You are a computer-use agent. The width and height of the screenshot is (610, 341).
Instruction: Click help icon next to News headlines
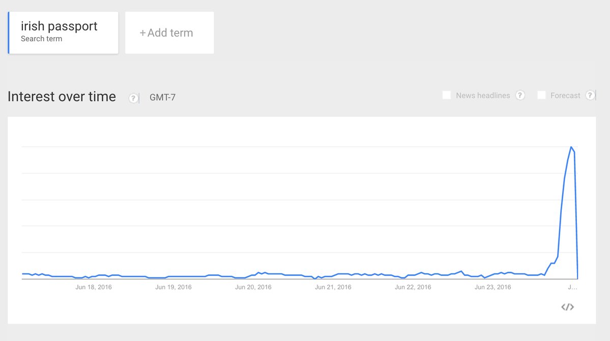(x=520, y=95)
